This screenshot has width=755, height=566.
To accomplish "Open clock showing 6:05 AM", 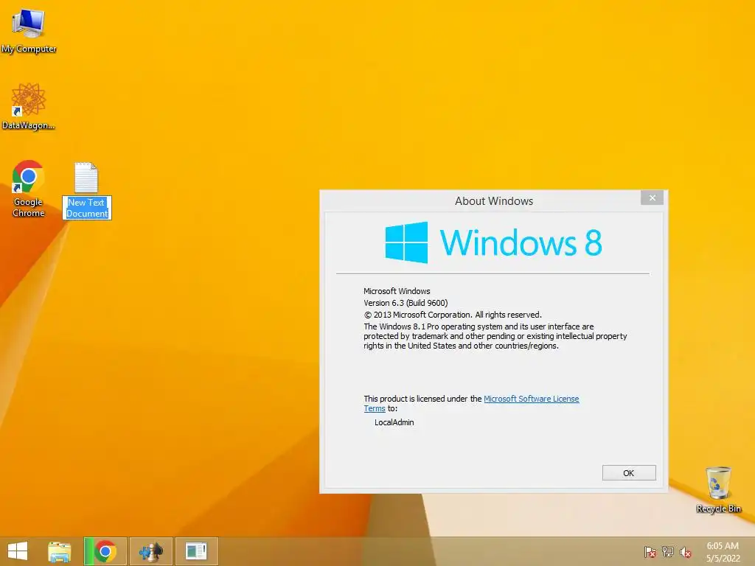I will tap(723, 546).
